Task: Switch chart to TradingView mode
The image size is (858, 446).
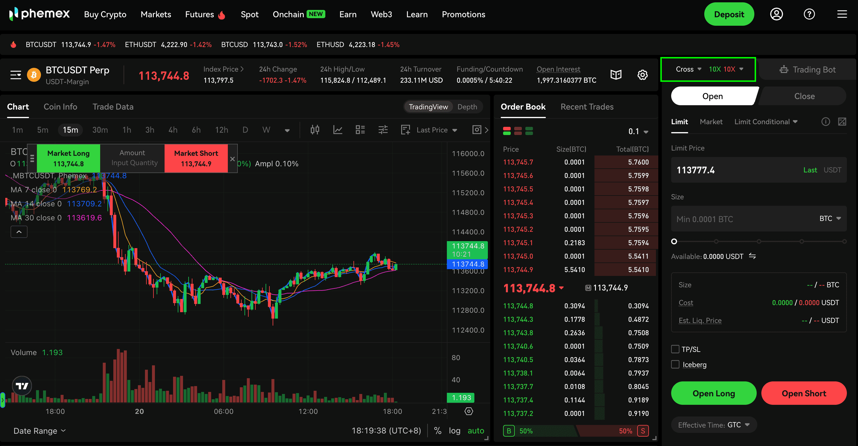Action: tap(428, 107)
